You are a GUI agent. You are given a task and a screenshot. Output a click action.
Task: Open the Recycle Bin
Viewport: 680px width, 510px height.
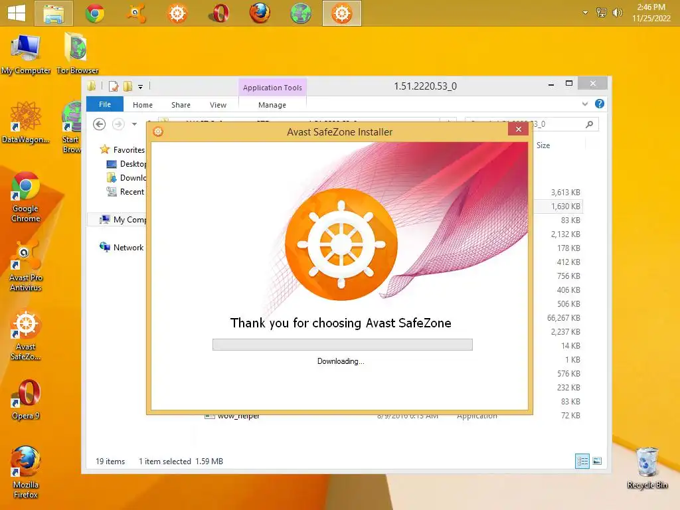647,468
